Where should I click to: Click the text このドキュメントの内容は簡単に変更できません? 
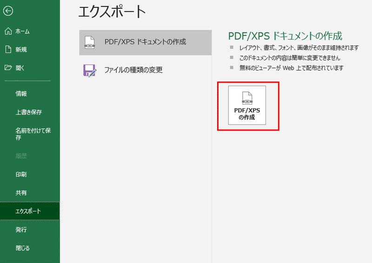(x=290, y=58)
